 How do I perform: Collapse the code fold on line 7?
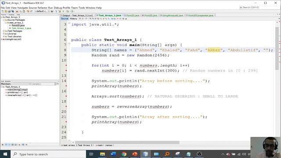[x=69, y=43]
